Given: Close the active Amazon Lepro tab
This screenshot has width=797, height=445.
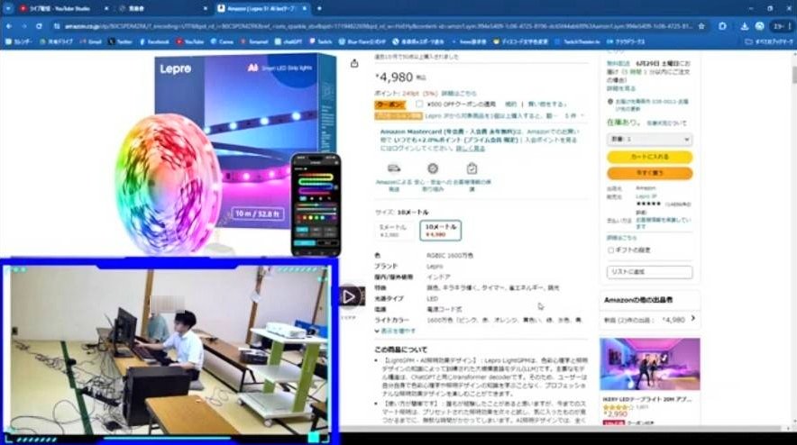Looking at the screenshot, I should coord(305,9).
